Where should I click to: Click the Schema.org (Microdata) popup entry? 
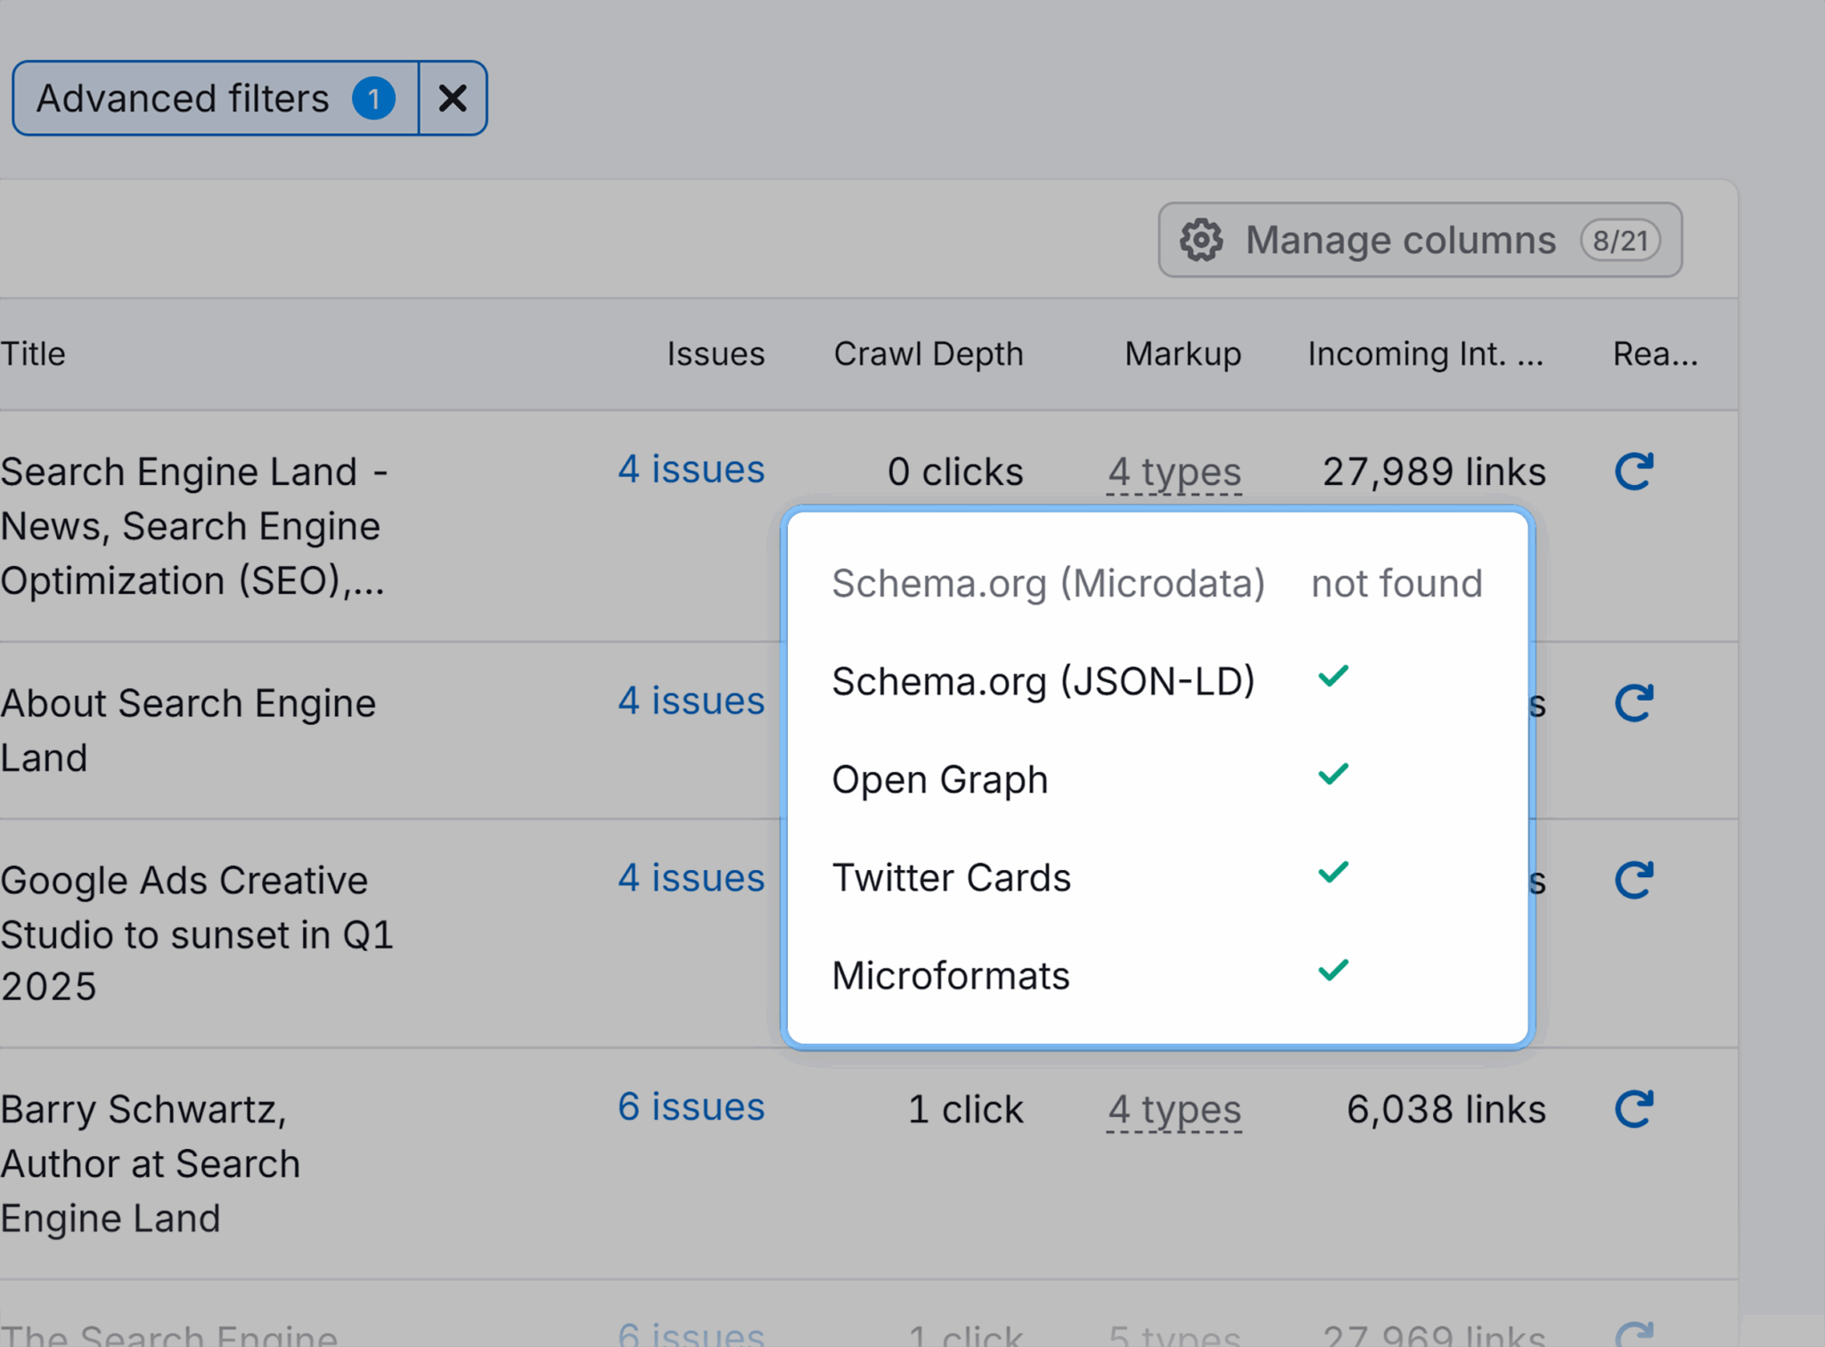(1048, 584)
